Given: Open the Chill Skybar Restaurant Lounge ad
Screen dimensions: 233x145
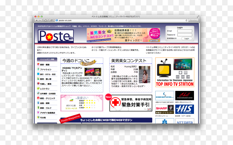Looking at the screenshot, I should click(185, 95).
